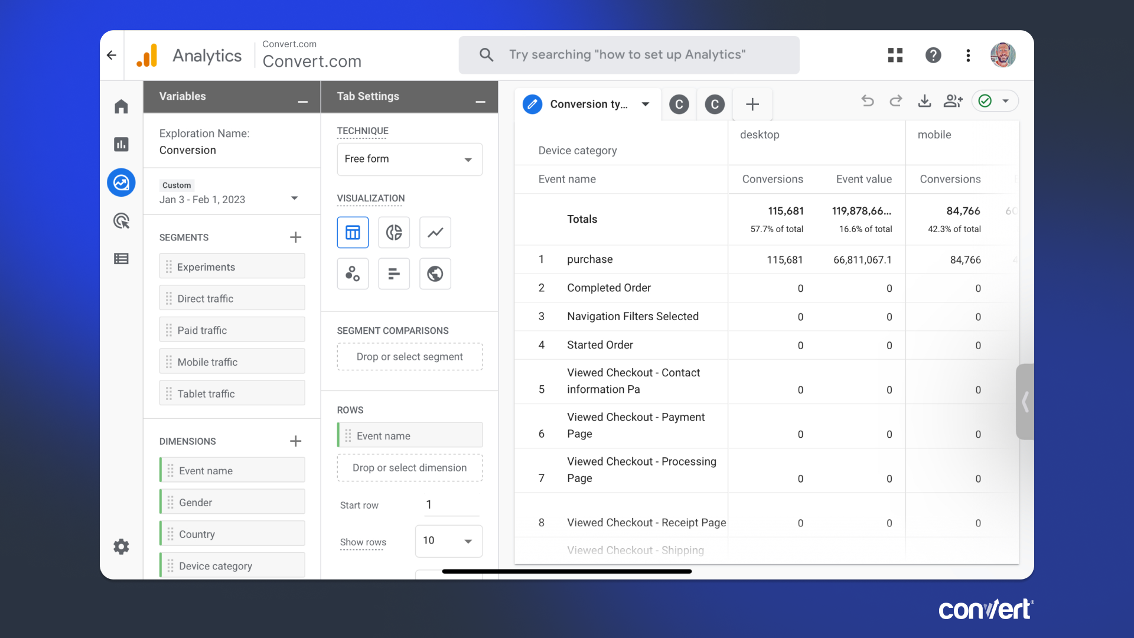Click the Navigation Filters Selected row
The width and height of the screenshot is (1134, 638).
pyautogui.click(x=767, y=317)
